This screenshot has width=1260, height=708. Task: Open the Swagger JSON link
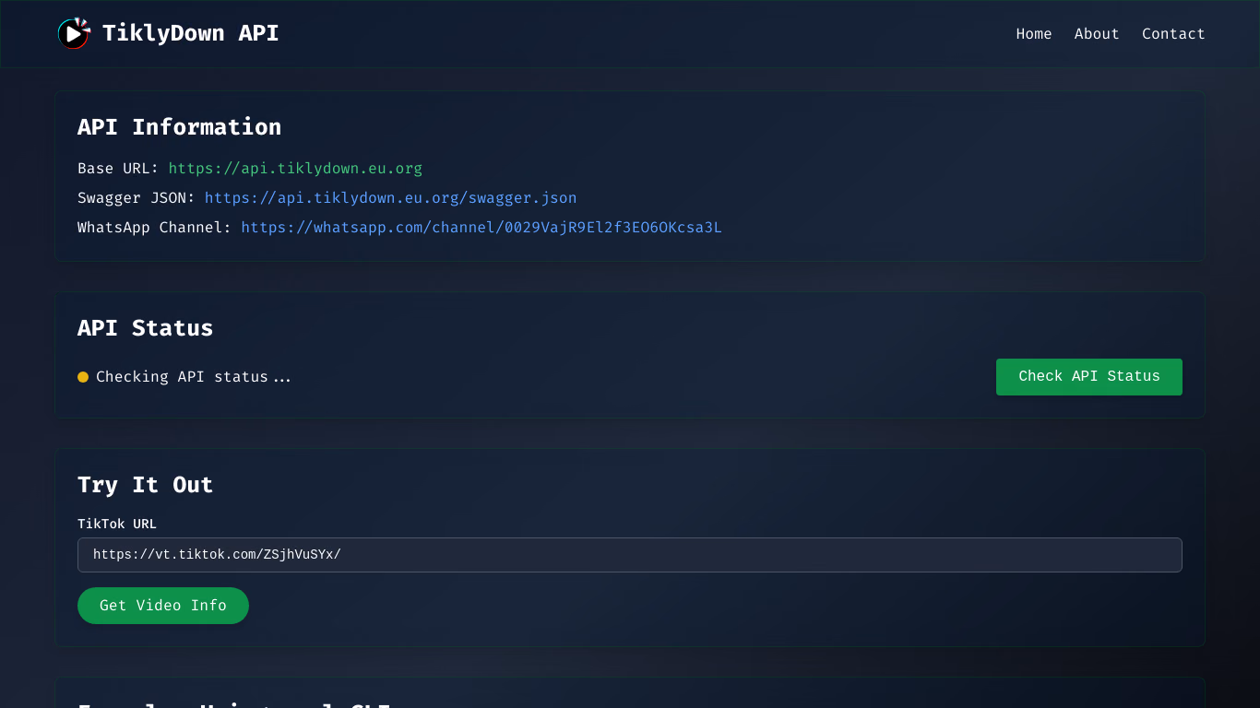(x=391, y=198)
